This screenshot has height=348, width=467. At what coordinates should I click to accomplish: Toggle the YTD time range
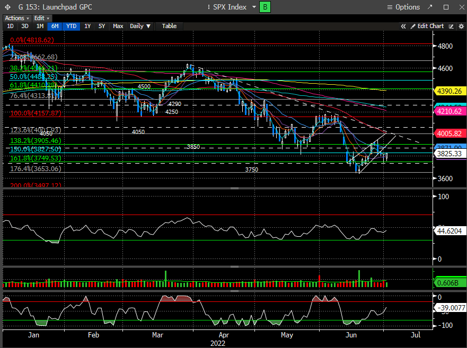[70, 26]
